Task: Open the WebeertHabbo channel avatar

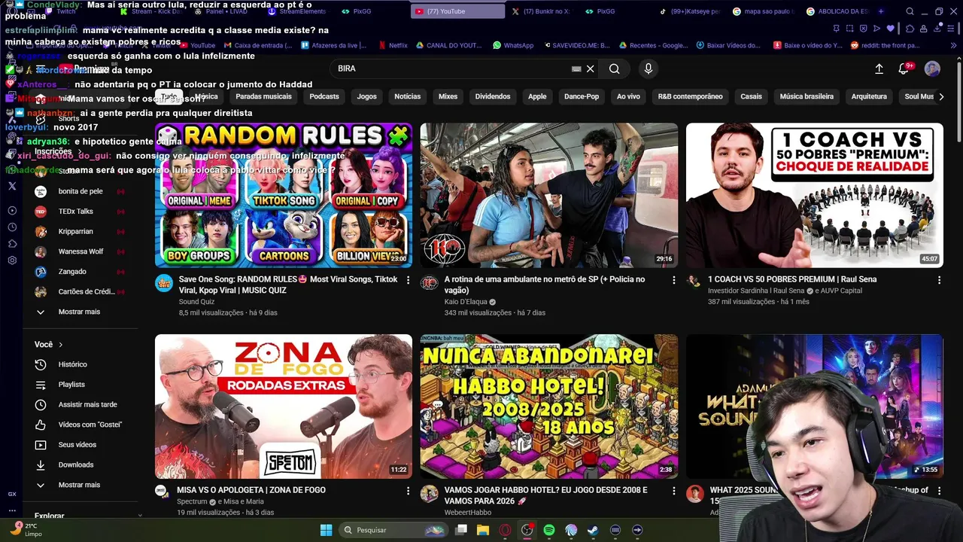Action: click(430, 494)
